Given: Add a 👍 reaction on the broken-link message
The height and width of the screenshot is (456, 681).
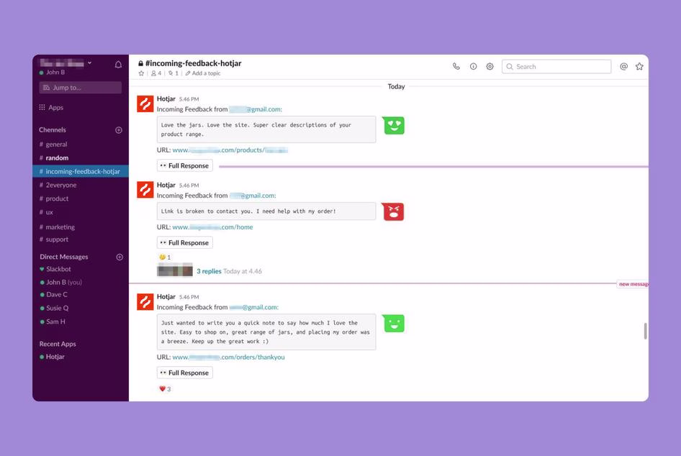Looking at the screenshot, I should (x=161, y=256).
